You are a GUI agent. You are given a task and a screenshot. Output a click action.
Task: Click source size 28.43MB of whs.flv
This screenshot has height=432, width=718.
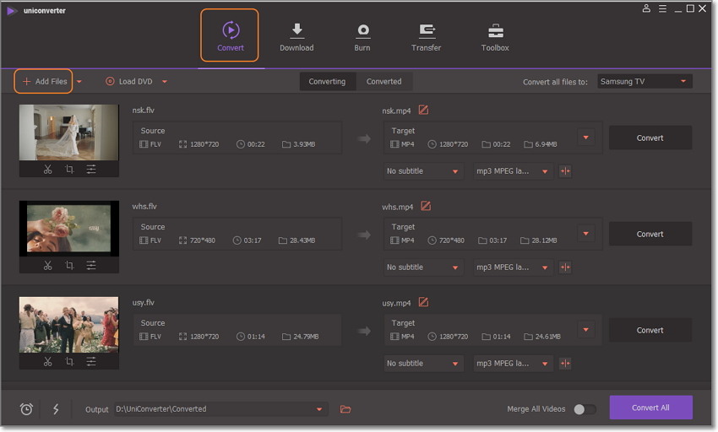pos(302,240)
